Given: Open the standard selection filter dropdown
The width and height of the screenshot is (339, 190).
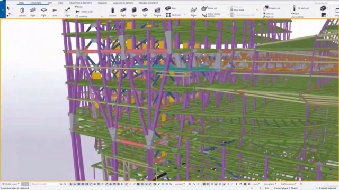Looking at the screenshot, I should (x=180, y=184).
